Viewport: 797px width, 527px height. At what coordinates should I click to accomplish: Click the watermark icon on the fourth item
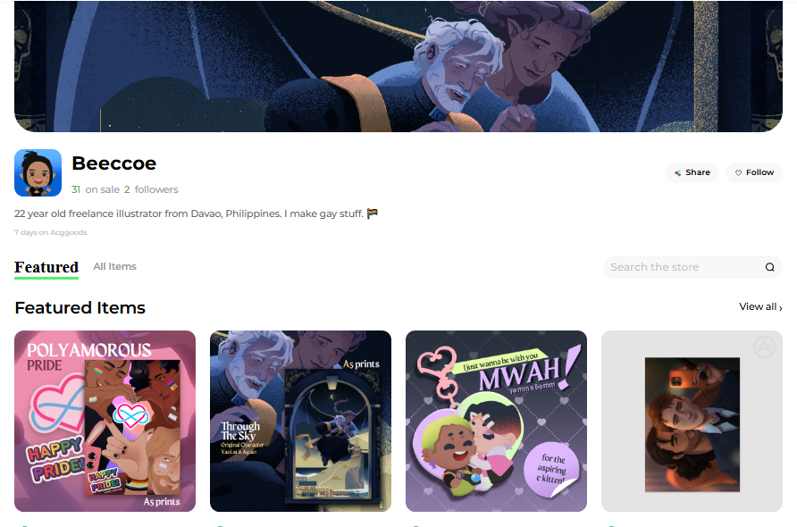tap(765, 347)
